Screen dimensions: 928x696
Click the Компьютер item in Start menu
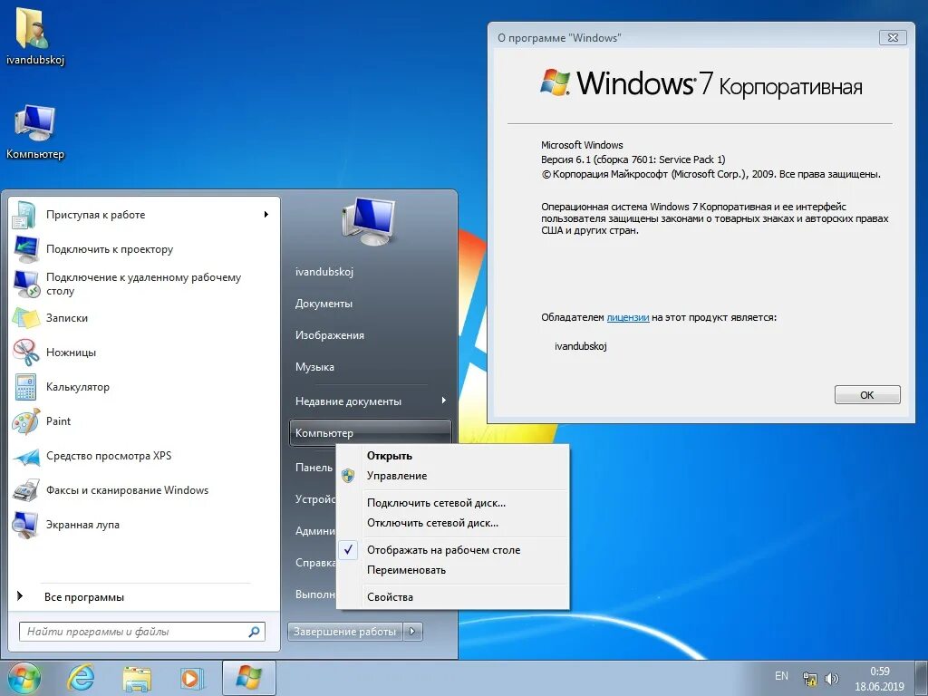pos(370,432)
